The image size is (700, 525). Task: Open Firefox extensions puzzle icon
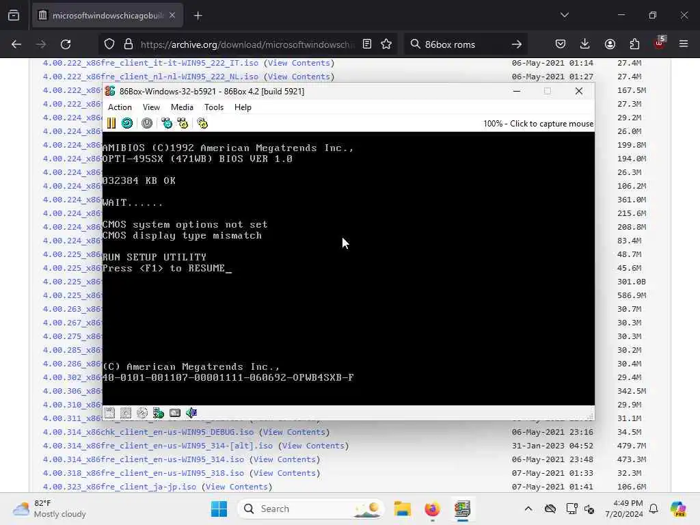634,44
